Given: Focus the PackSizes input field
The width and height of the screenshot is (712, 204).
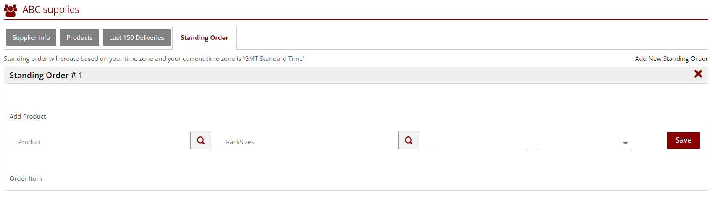Looking at the screenshot, I should [310, 142].
